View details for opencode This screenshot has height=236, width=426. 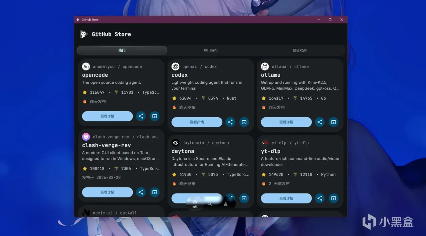click(107, 116)
